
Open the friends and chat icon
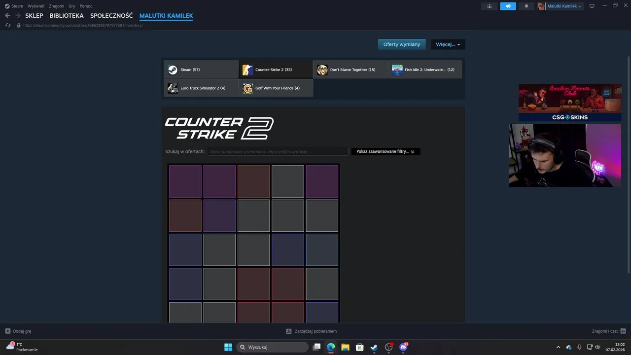pos(623,331)
